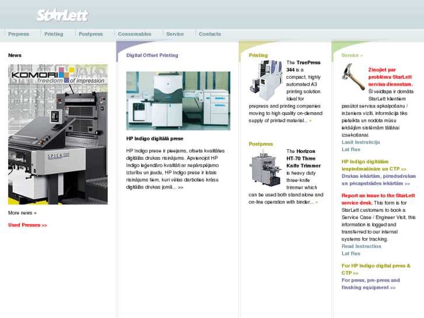Click 'Ziņojiet par problēmu StarLett servisa dienestam'
Image resolution: width=424 pixels, height=318 pixels.
391,77
